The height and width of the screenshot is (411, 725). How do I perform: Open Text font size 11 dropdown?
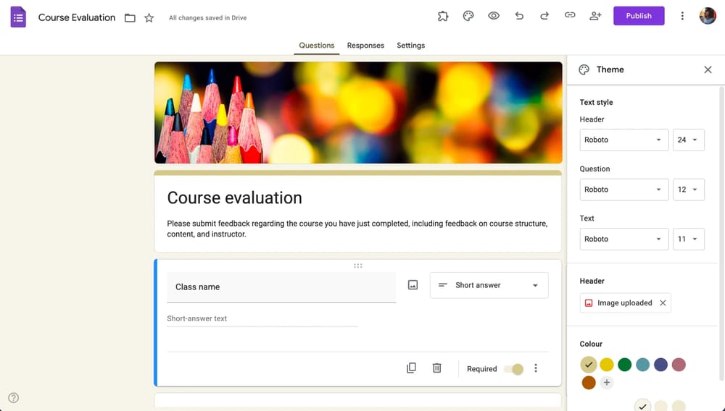pyautogui.click(x=688, y=239)
